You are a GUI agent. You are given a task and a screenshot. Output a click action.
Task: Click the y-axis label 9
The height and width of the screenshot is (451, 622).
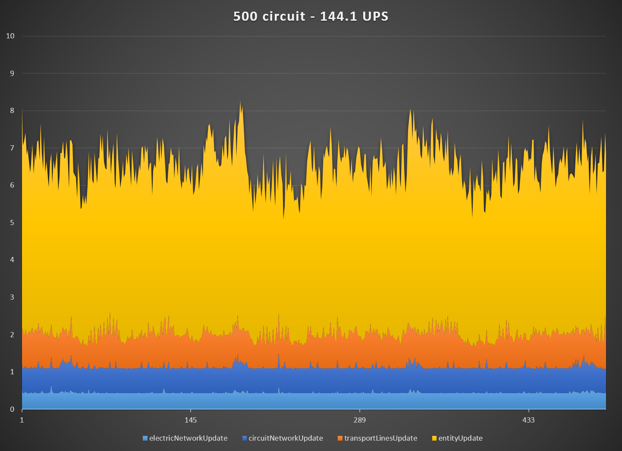13,73
